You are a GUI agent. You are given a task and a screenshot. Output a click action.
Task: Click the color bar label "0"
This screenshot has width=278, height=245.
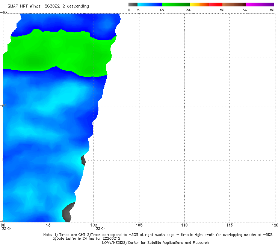129,10
